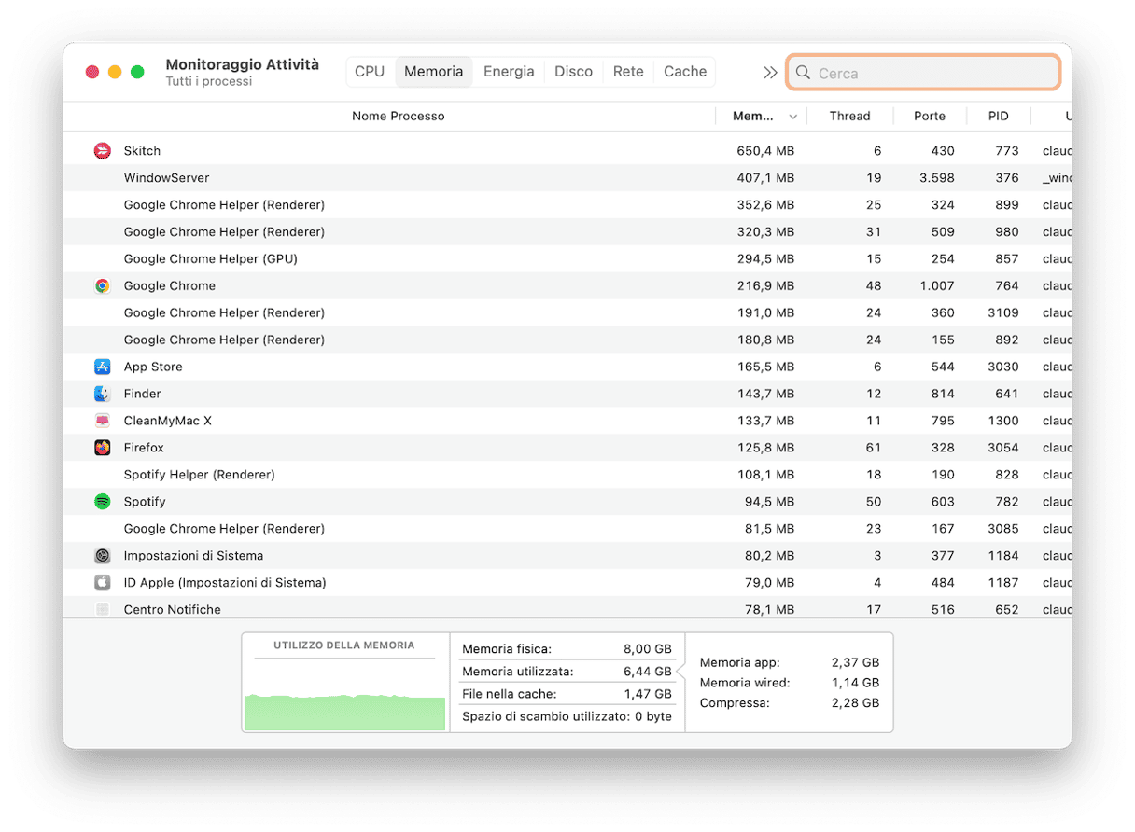
Task: Click the Spotify app icon
Action: (103, 502)
